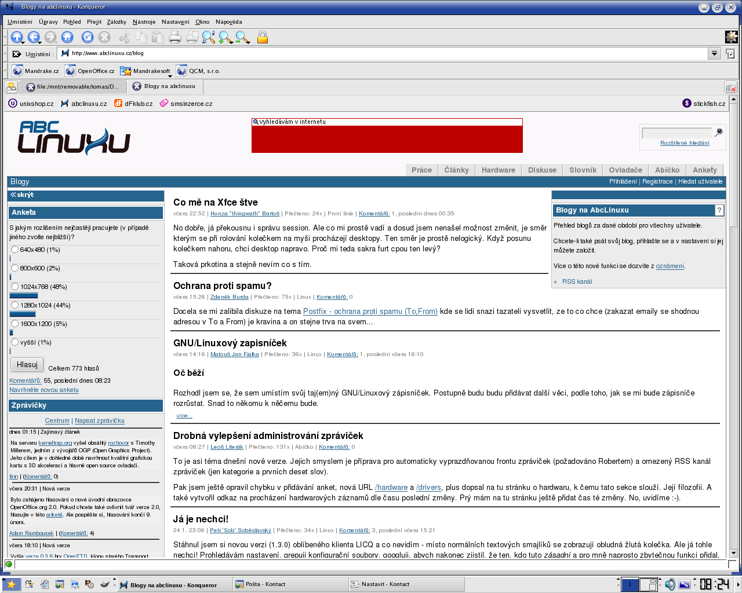
Task: Click the search magnifier icon on the page
Action: [x=719, y=132]
